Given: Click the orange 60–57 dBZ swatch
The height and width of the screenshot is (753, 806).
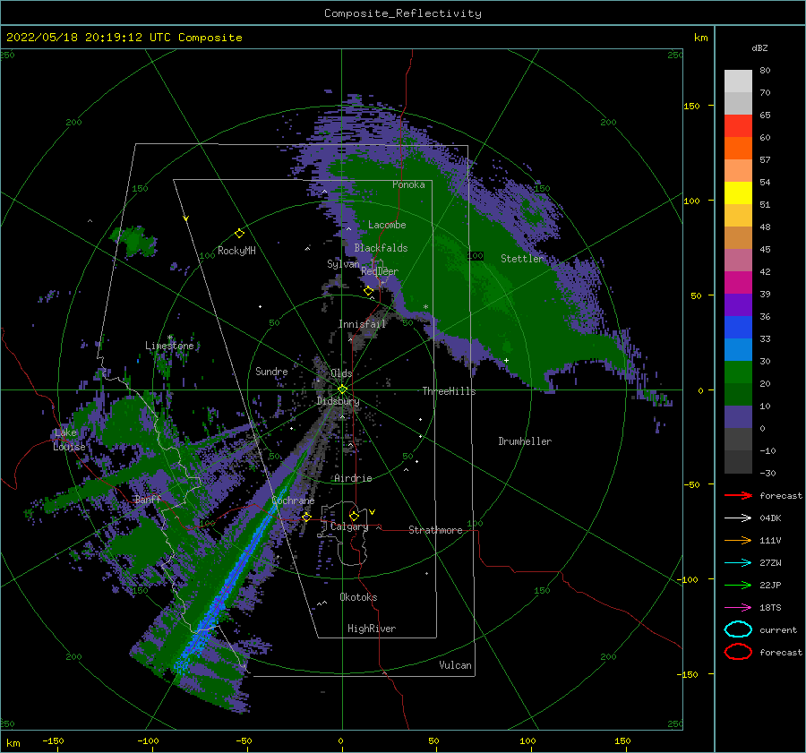Looking at the screenshot, I should click(x=738, y=149).
